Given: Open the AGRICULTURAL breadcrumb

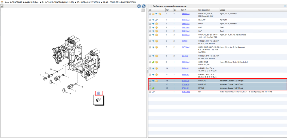Looking at the screenshot, I should tap(32, 2).
